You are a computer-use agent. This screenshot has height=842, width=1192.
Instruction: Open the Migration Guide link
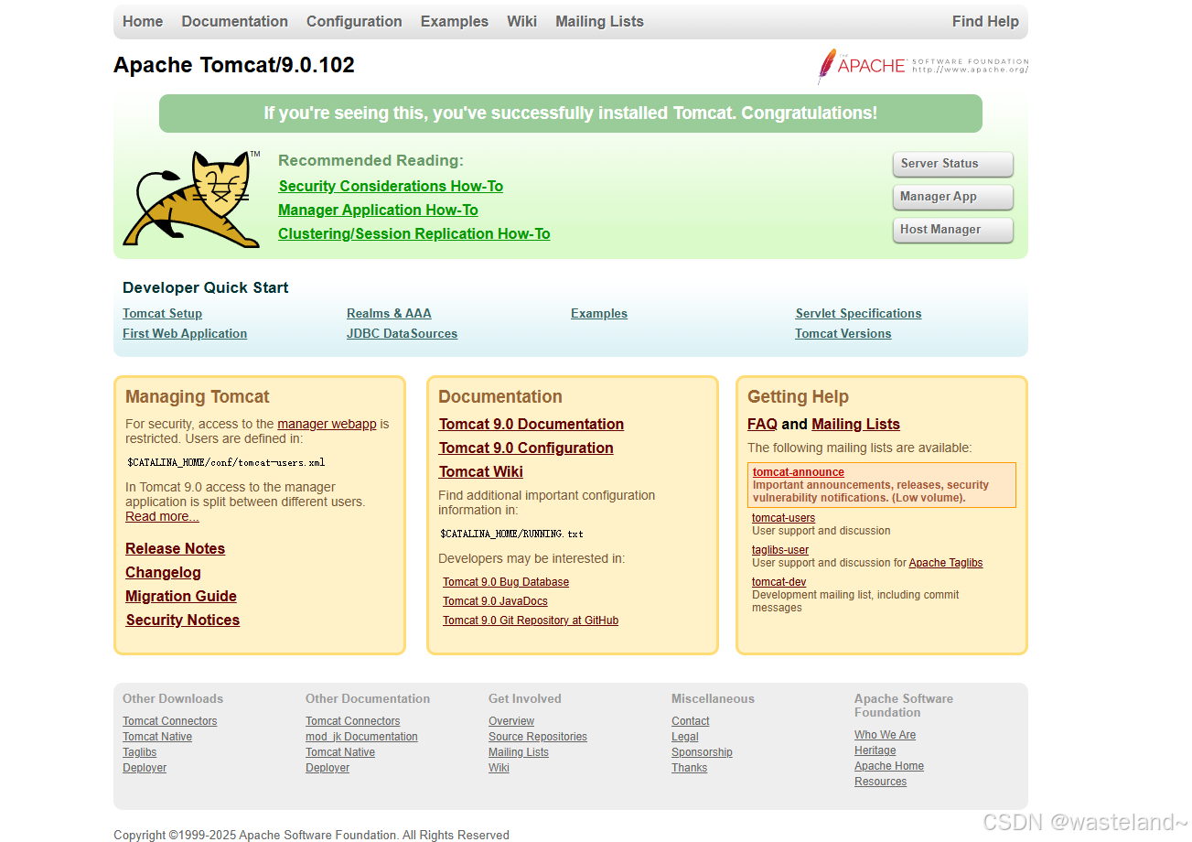[x=181, y=596]
